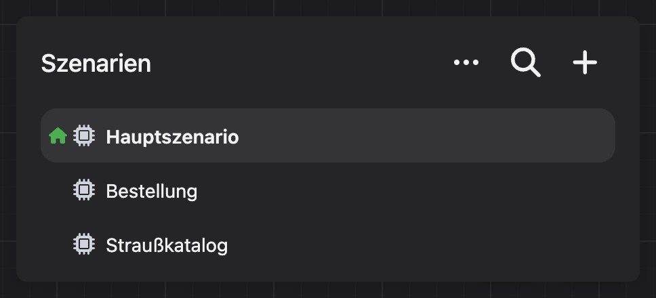
Task: Click empty space left of Bestellung chip icon
Action: 56,191
